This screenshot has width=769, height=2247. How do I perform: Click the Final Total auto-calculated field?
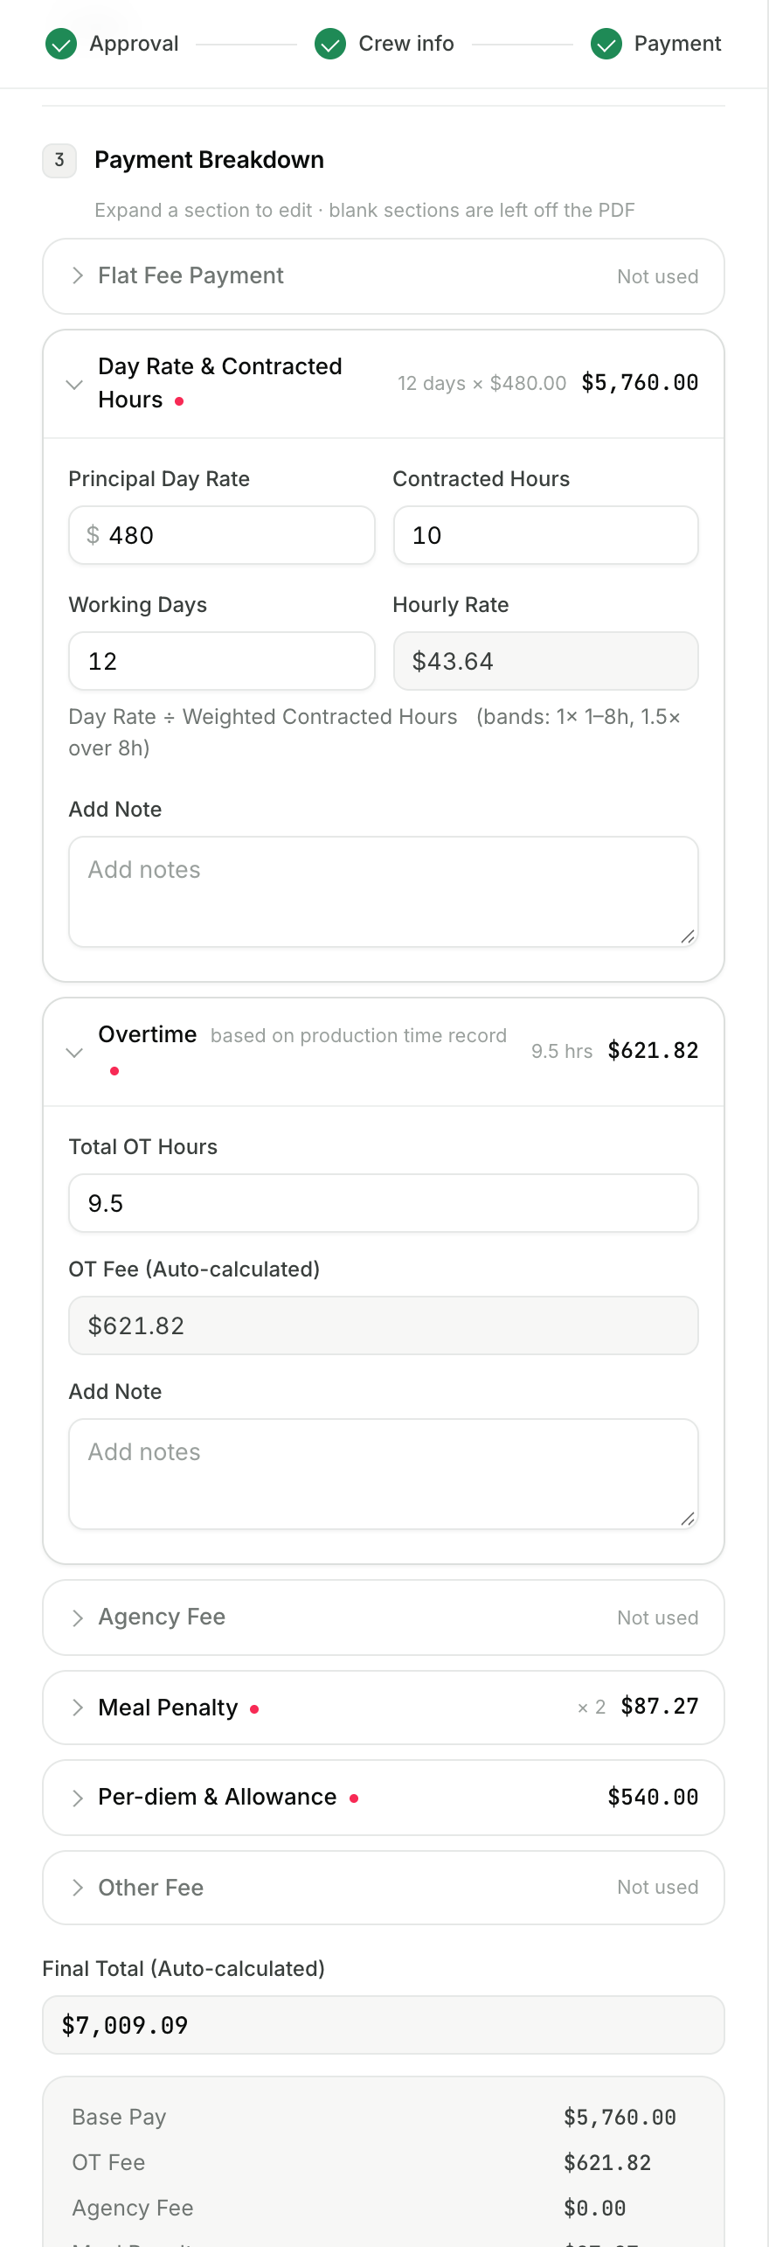[x=384, y=2025]
